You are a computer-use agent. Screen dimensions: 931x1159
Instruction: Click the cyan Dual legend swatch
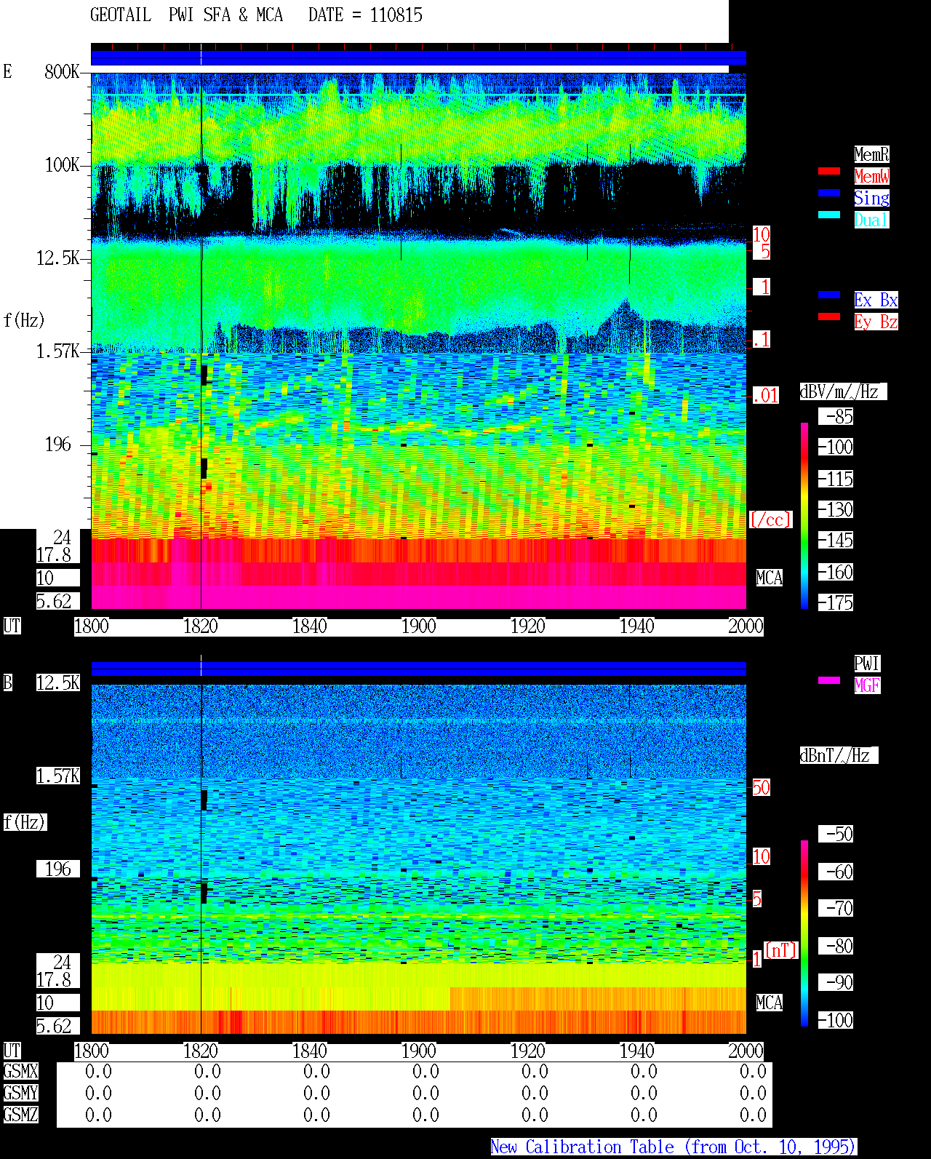[829, 215]
